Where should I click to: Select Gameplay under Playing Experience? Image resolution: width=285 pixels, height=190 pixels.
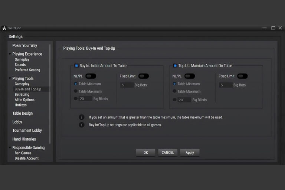(22, 59)
